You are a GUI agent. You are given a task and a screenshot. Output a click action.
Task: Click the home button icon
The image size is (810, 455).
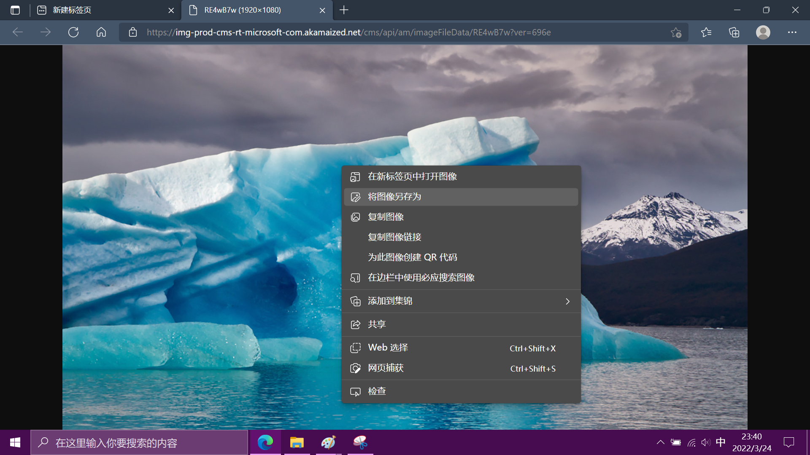pos(101,32)
